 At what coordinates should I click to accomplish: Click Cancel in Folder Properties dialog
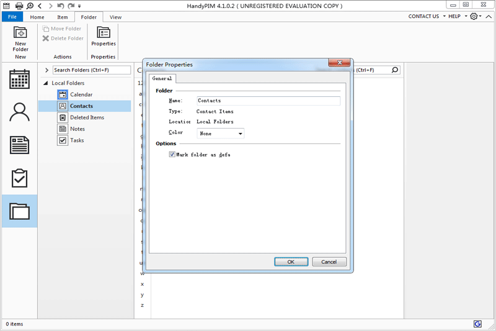point(329,262)
